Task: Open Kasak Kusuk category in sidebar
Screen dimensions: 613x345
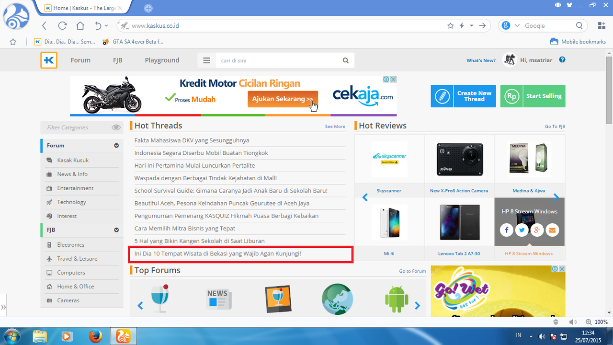Action: coord(73,161)
